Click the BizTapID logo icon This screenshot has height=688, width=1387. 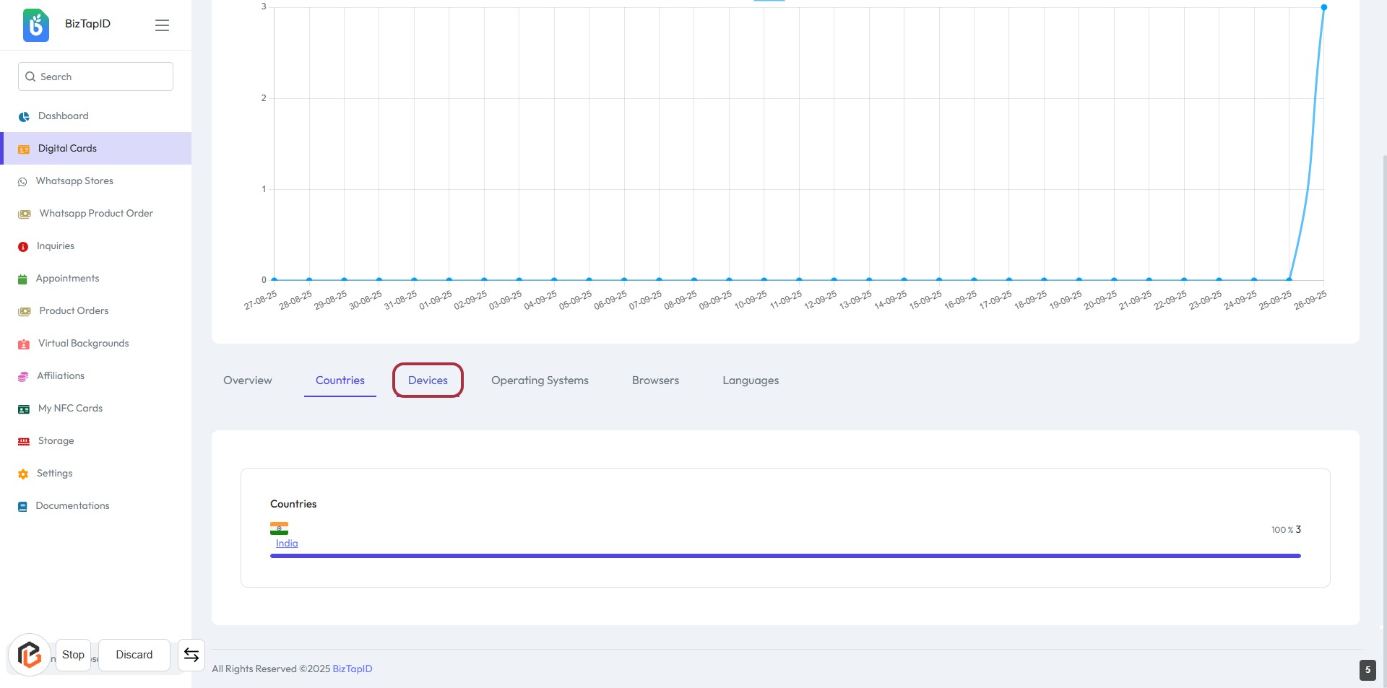36,25
